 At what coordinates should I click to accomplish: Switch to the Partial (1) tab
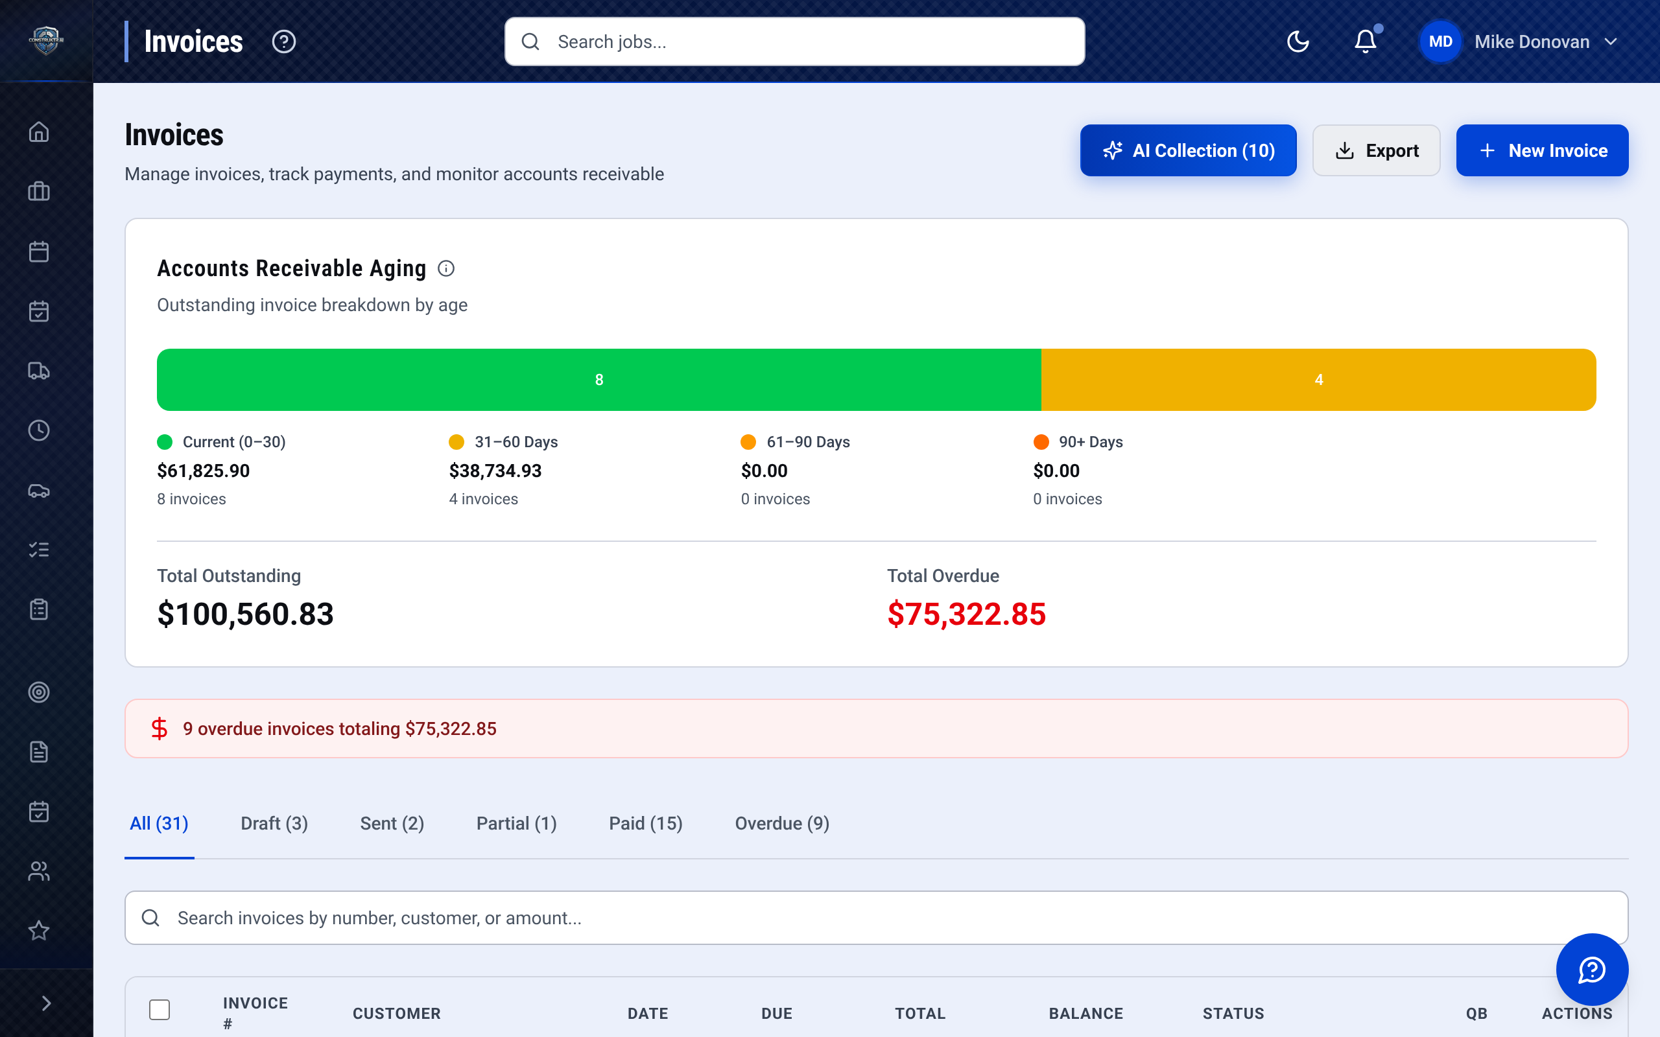click(x=517, y=824)
